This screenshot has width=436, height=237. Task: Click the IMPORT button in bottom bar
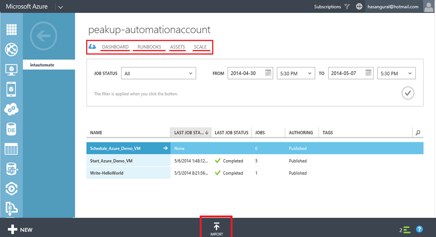pyautogui.click(x=216, y=229)
